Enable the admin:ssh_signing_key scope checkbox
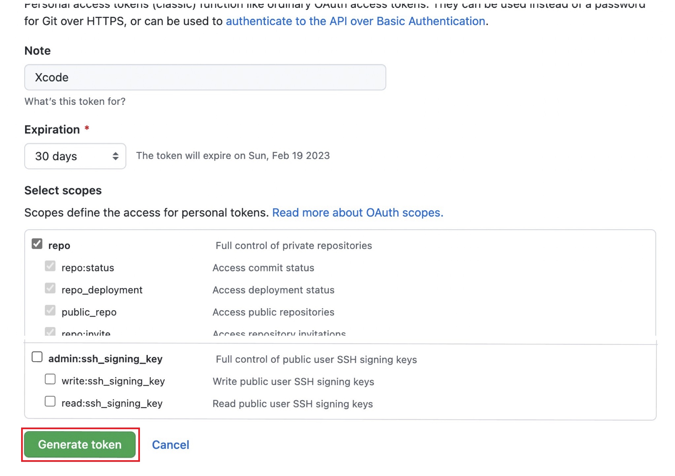 coord(37,357)
